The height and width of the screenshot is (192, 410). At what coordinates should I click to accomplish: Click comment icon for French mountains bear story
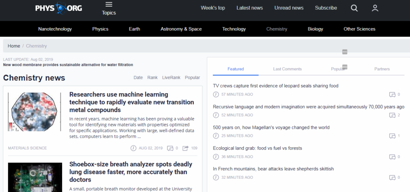(x=392, y=178)
